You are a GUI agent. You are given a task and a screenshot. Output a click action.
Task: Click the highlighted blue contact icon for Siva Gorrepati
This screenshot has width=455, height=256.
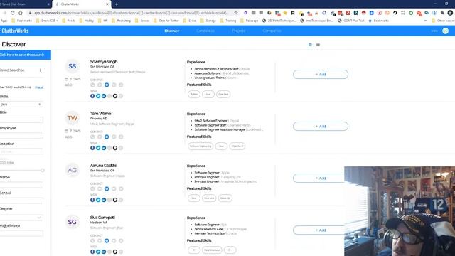(107, 240)
